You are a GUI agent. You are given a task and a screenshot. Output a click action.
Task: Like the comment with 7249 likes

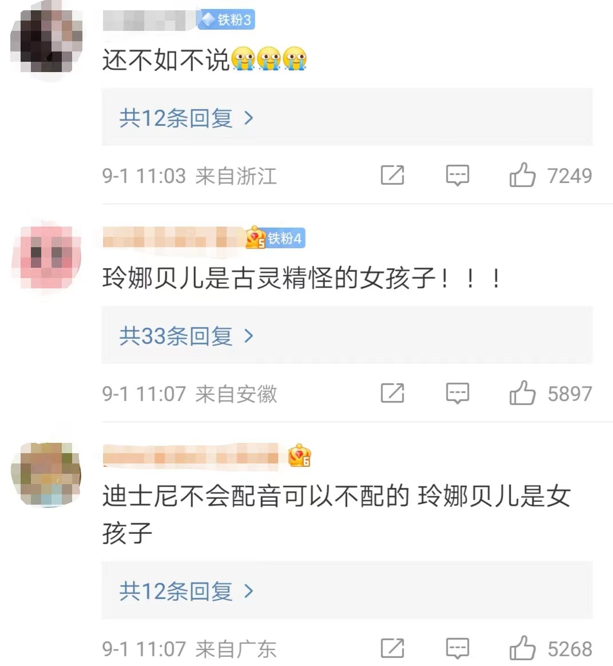coord(521,175)
